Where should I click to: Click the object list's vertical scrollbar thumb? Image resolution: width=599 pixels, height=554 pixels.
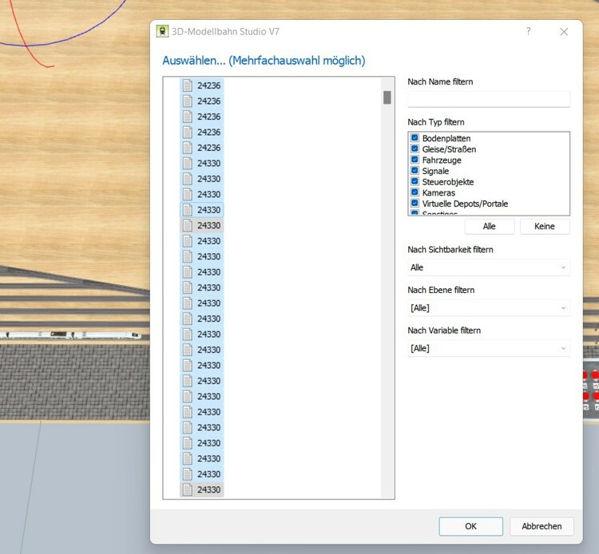coord(387,97)
